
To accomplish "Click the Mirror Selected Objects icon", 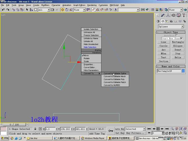I will [143, 10].
